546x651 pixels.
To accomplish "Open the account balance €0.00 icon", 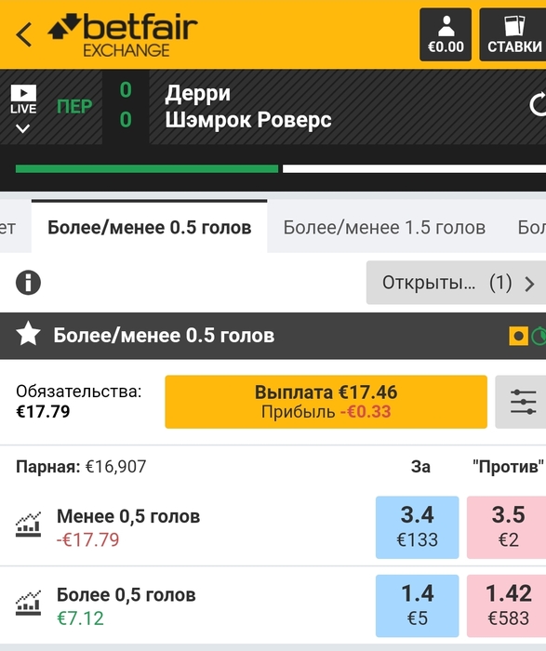I will tap(446, 34).
